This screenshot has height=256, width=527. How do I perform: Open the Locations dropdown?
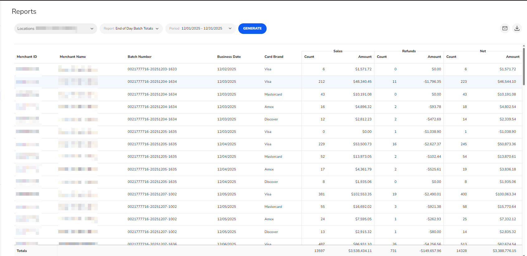(x=55, y=29)
